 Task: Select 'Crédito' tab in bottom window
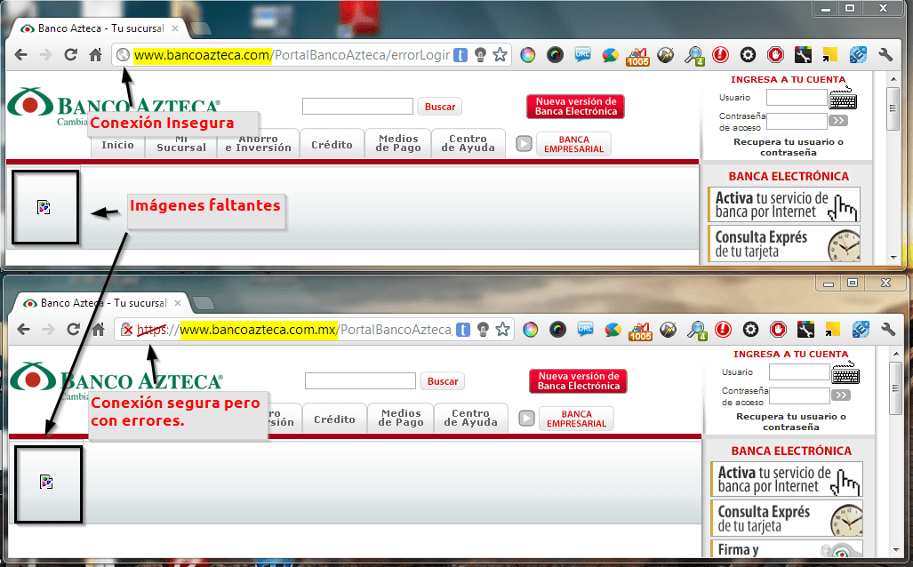pos(334,419)
